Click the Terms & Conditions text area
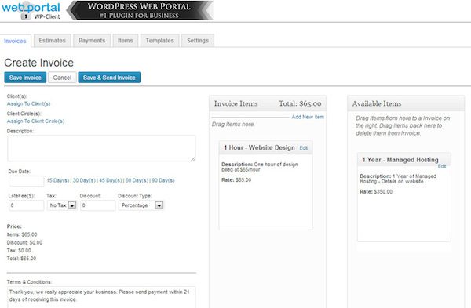The width and height of the screenshot is (471, 308). pyautogui.click(x=101, y=297)
